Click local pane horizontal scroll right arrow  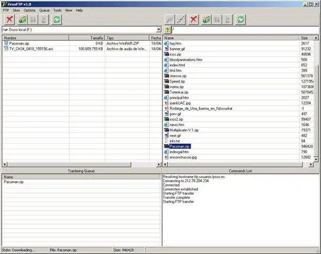click(x=159, y=165)
